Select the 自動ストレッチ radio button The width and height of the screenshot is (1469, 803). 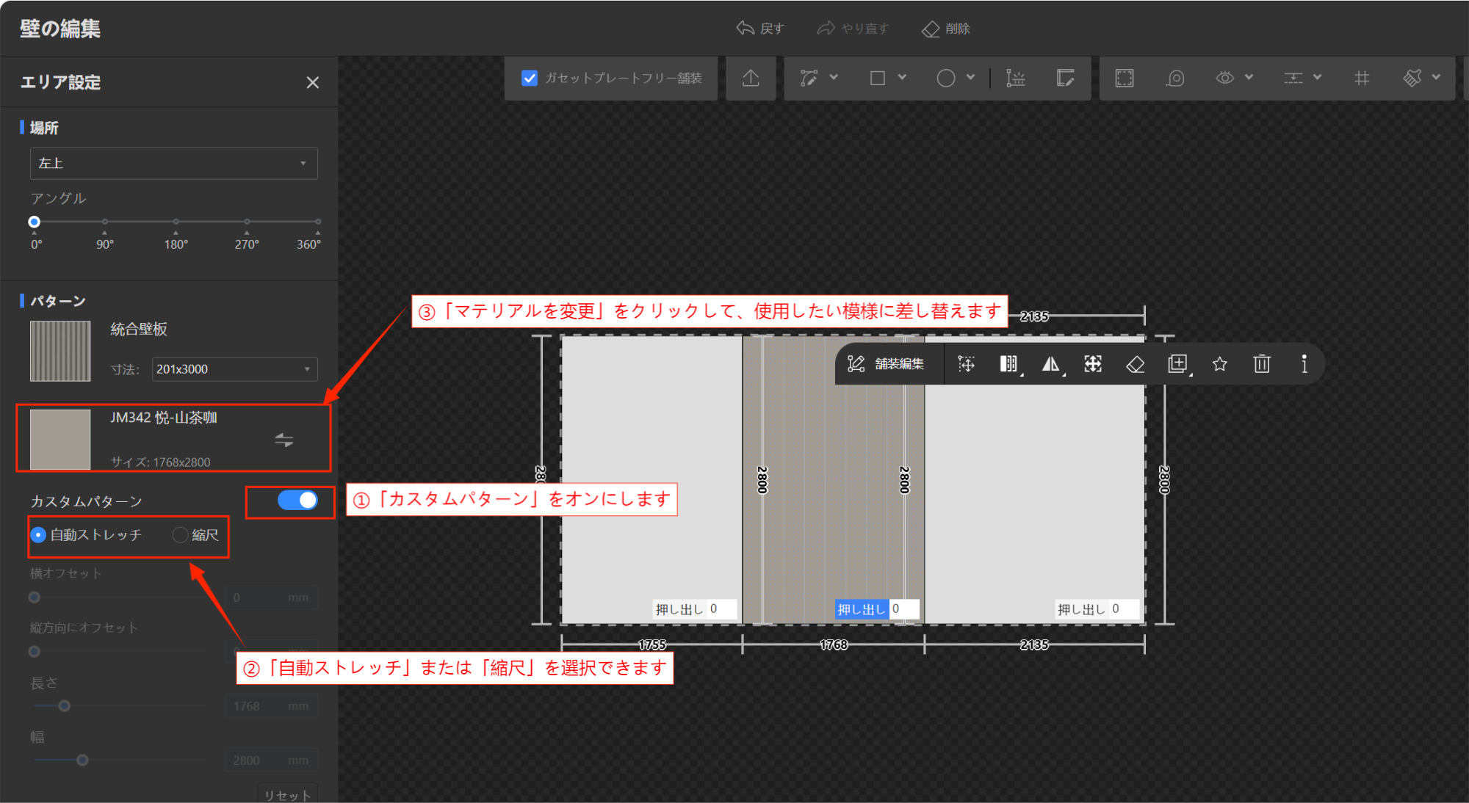(x=38, y=535)
